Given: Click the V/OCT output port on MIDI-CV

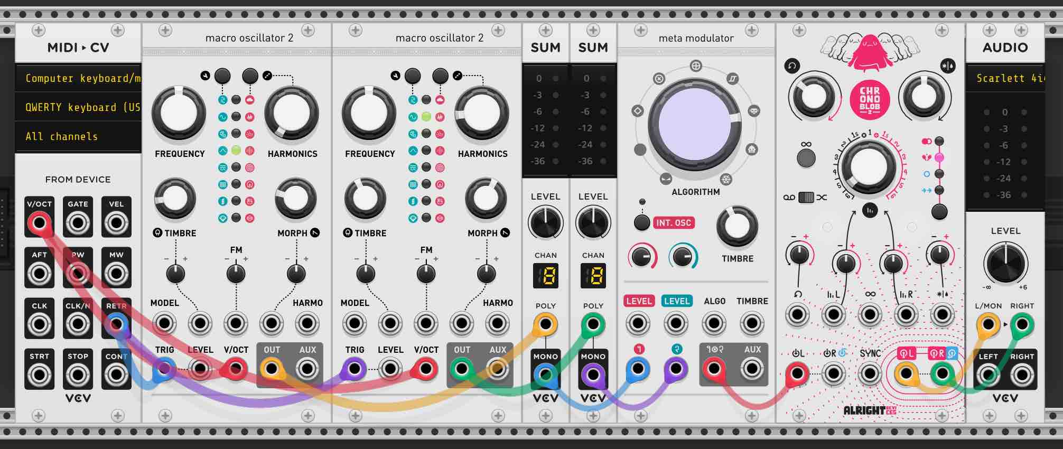Looking at the screenshot, I should [x=39, y=223].
